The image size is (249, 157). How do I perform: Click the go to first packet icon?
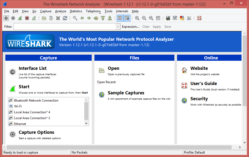pos(103,18)
